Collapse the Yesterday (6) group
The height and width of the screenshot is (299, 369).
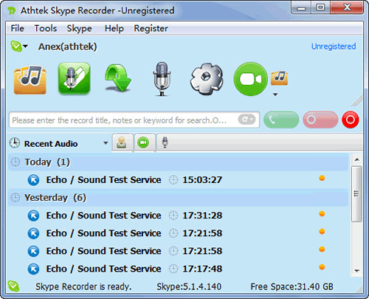(x=178, y=198)
